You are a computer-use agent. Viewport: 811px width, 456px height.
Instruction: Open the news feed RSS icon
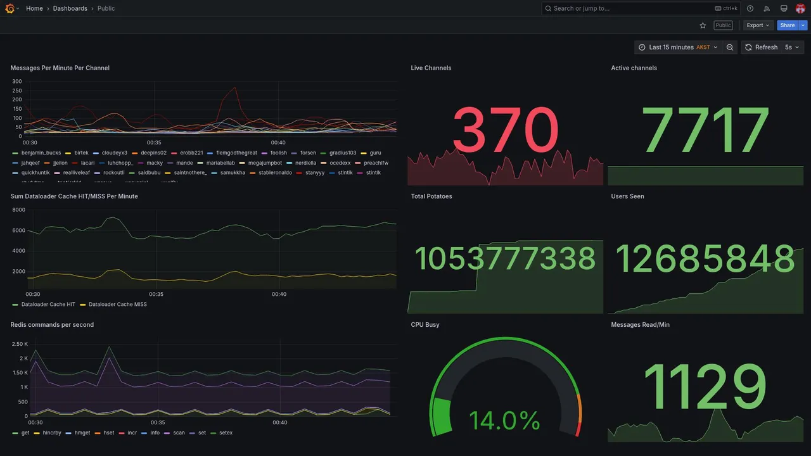(x=767, y=8)
